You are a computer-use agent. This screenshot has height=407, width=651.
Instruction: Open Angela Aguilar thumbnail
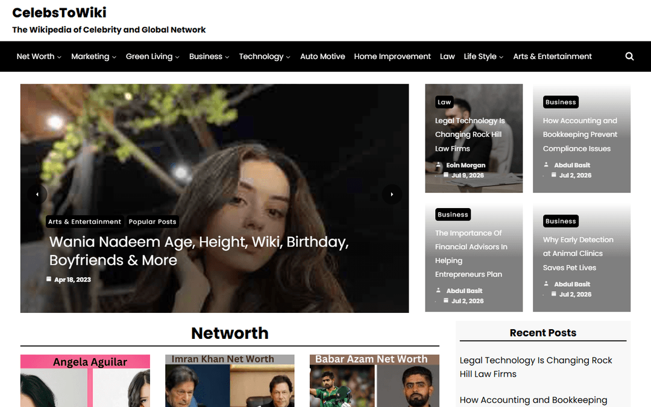coord(85,380)
